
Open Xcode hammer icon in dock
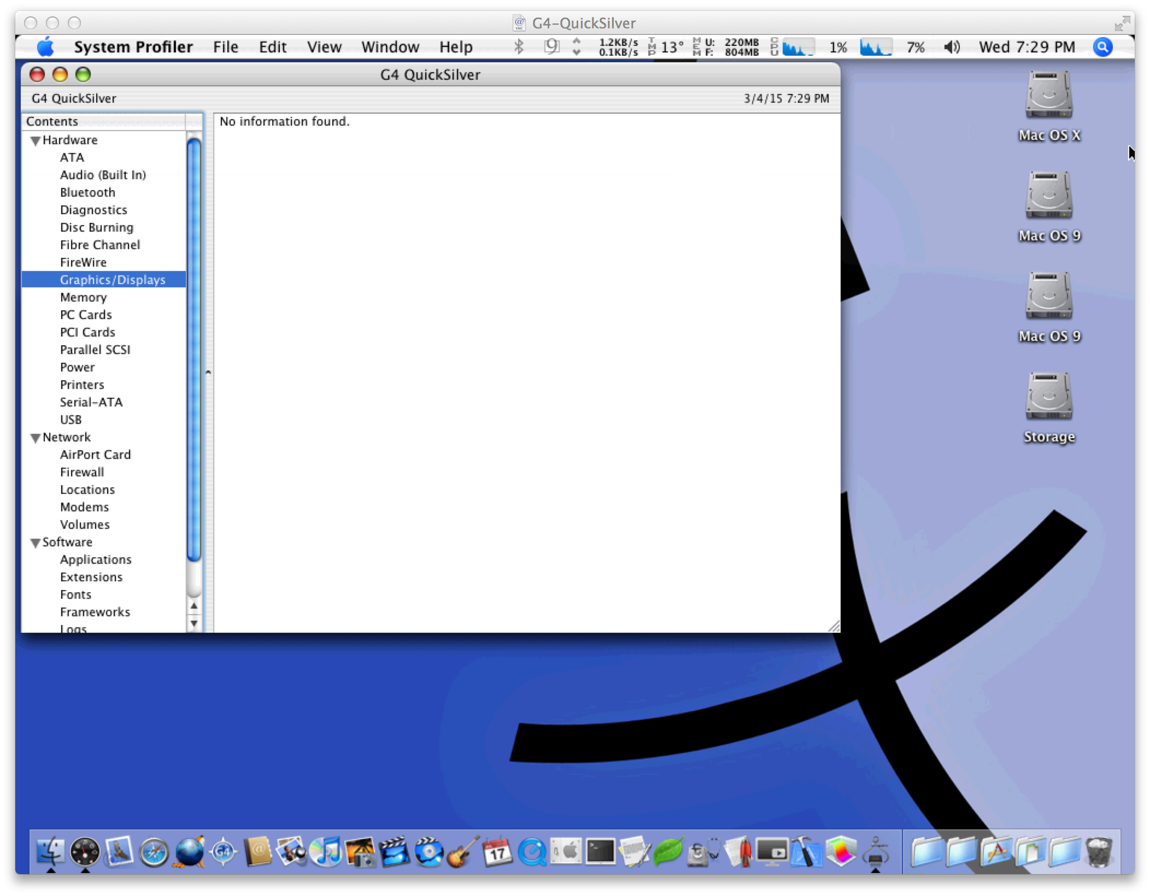tap(806, 851)
